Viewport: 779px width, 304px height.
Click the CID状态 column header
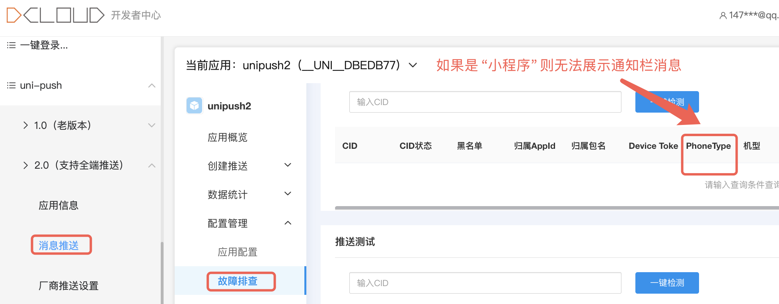coord(416,146)
